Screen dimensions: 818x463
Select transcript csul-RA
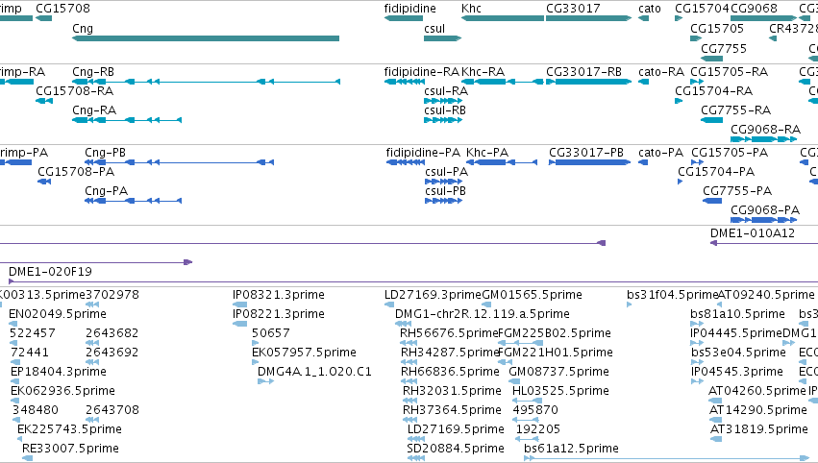click(x=443, y=101)
